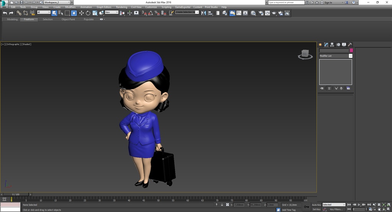This screenshot has height=212, width=392.
Task: Open the Customize menu
Action: click(x=151, y=7)
